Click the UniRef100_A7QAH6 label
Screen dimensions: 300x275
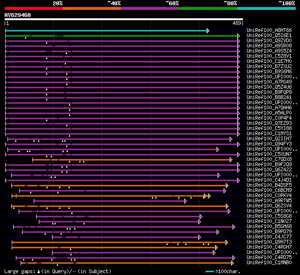[269, 108]
